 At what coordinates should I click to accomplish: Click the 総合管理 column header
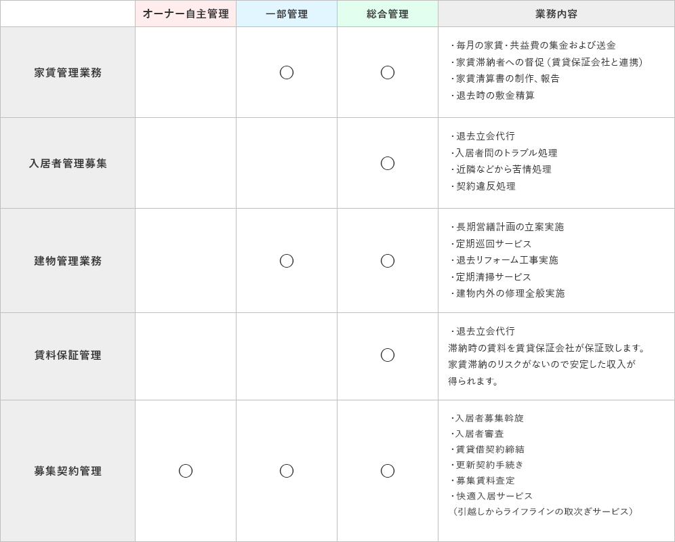pos(388,14)
